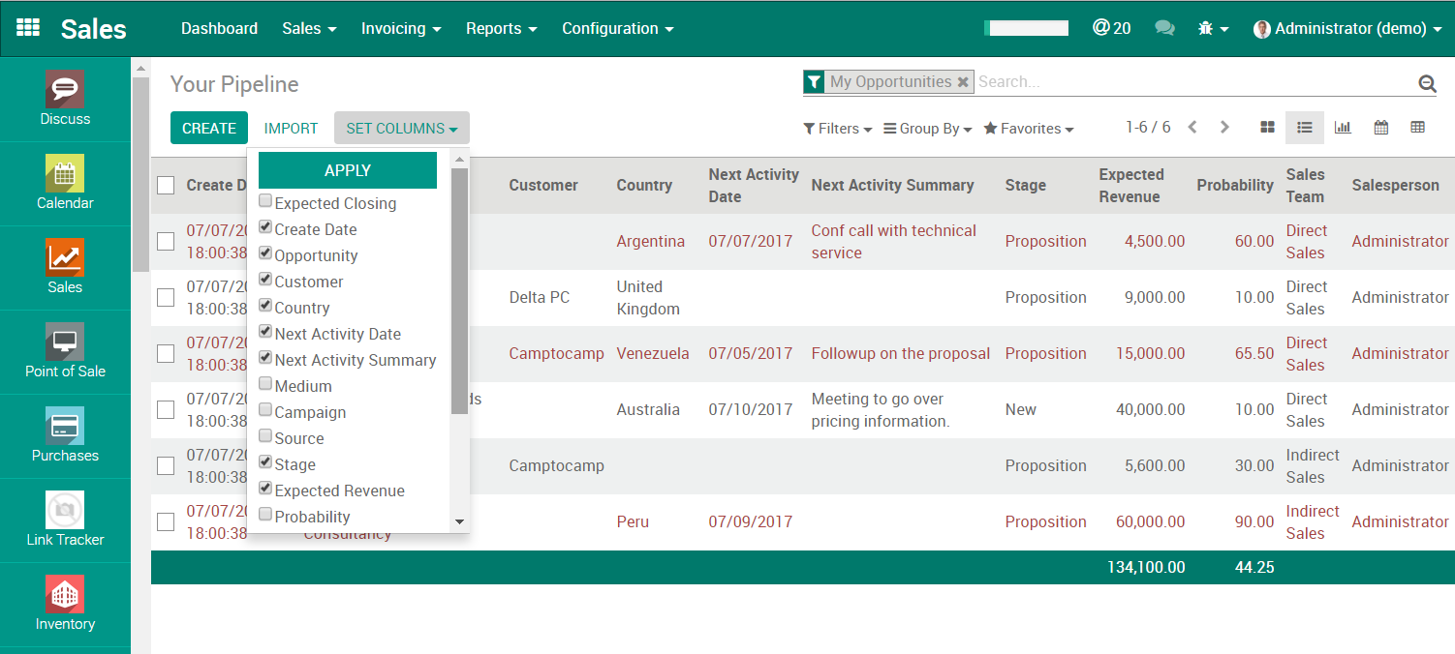Uncheck the Country column checkbox
The width and height of the screenshot is (1455, 654).
pyautogui.click(x=265, y=307)
